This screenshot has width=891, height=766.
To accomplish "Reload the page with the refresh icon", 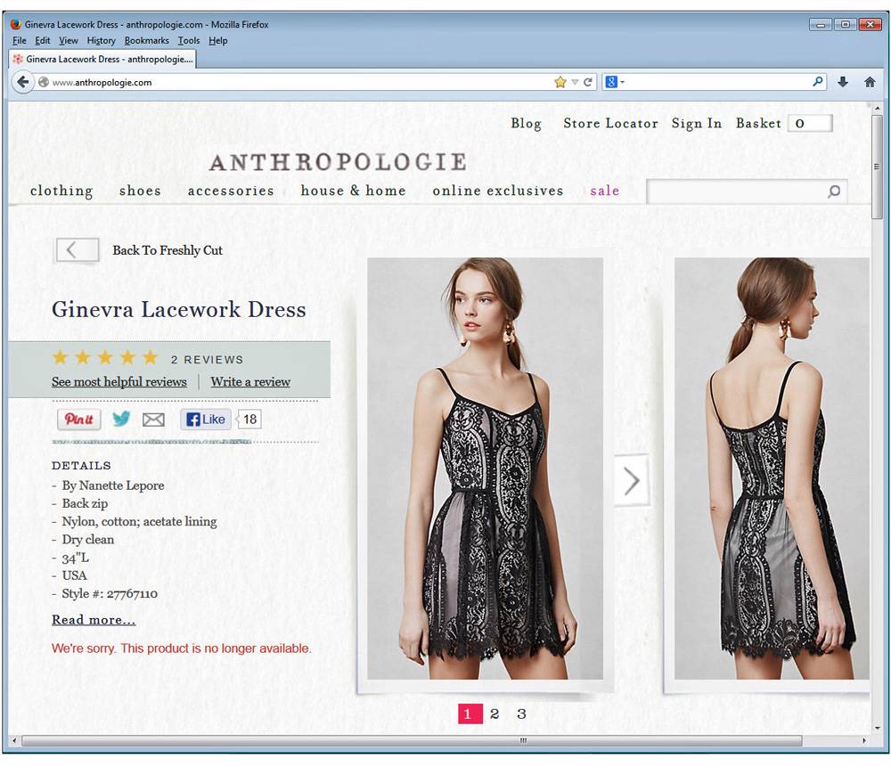I will tap(588, 82).
